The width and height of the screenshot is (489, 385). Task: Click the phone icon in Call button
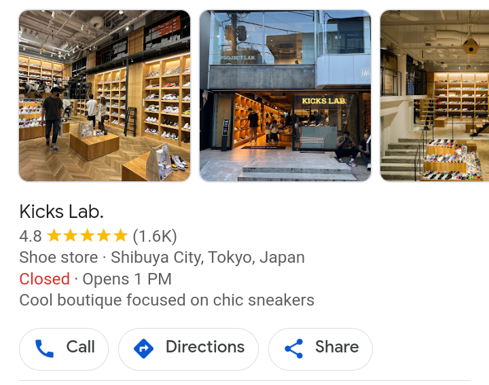(44, 348)
